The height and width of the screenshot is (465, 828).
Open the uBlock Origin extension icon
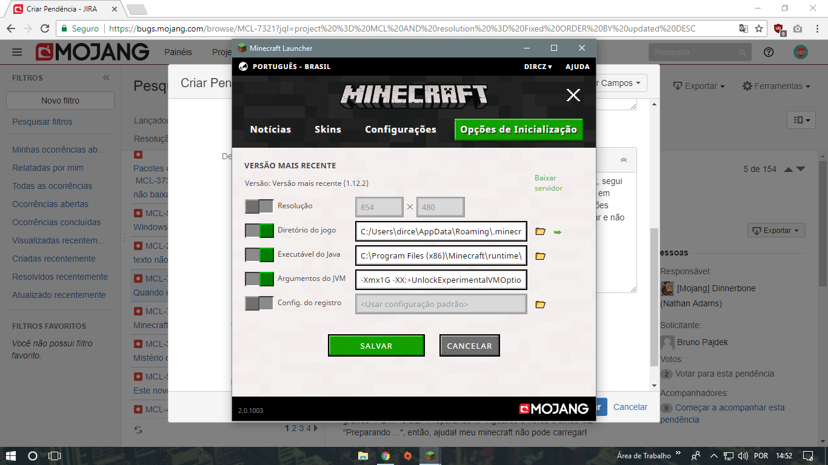point(780,29)
